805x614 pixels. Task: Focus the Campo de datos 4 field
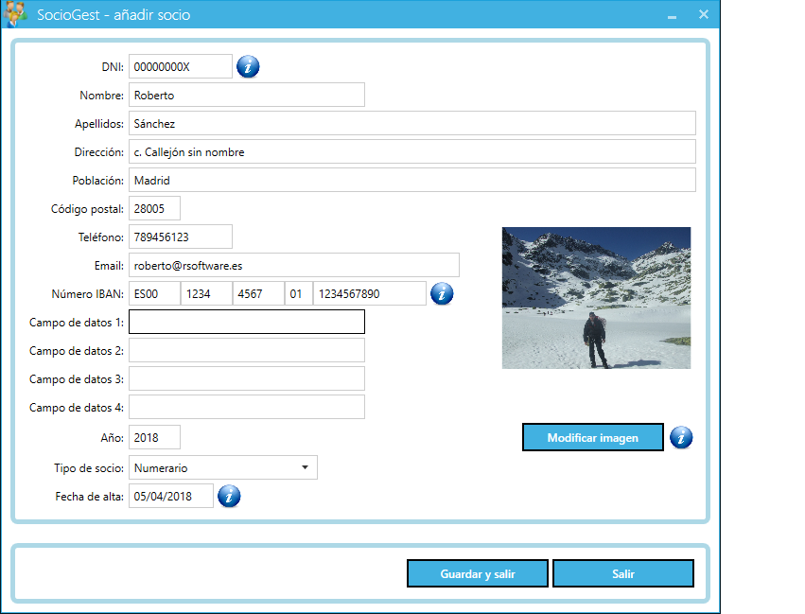(247, 407)
